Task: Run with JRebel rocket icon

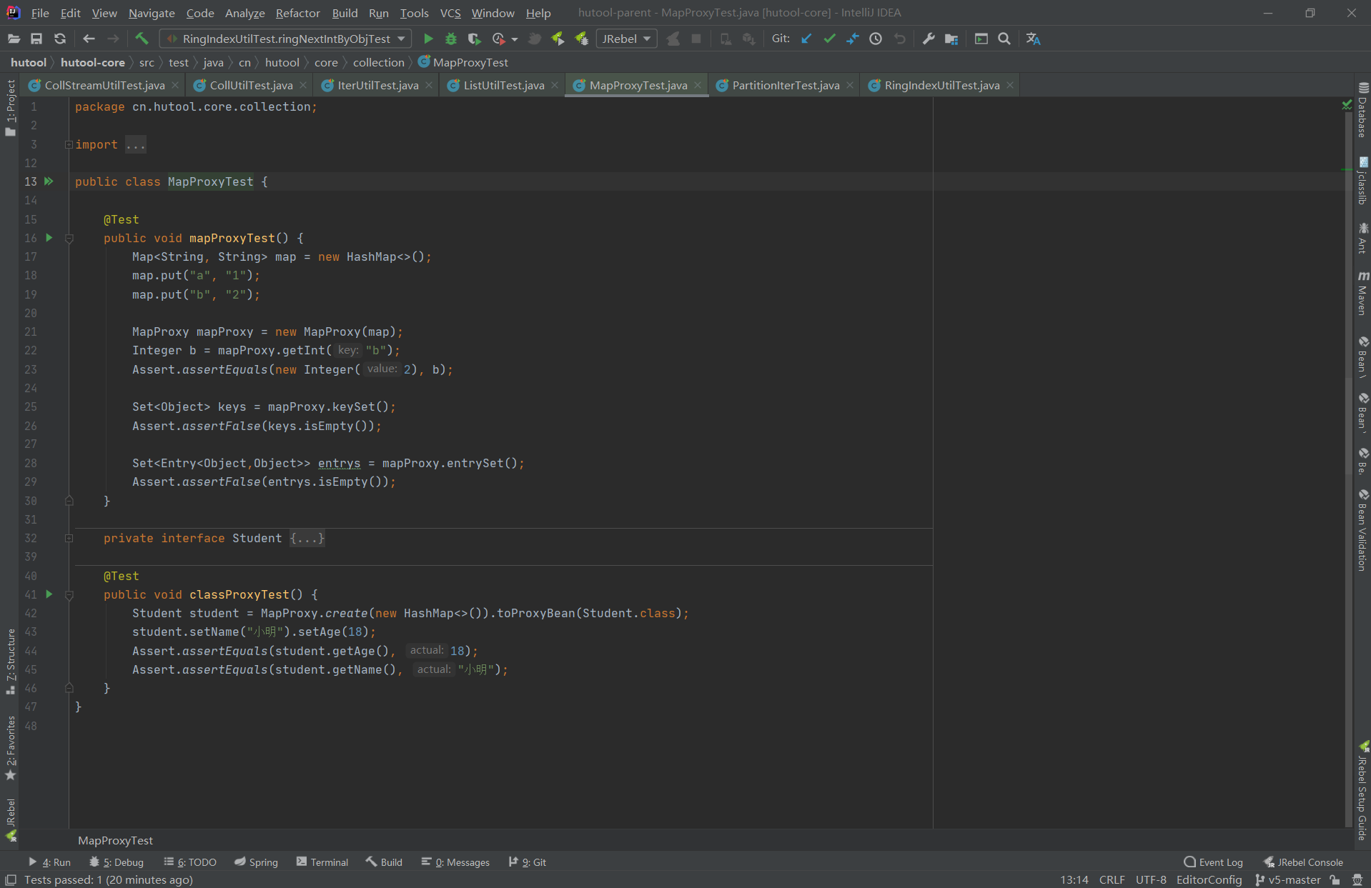Action: point(558,39)
